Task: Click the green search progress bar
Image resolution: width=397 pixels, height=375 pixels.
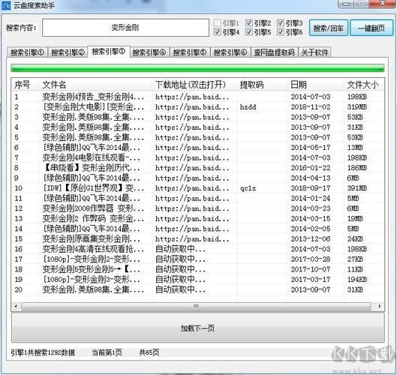Action: [197, 67]
